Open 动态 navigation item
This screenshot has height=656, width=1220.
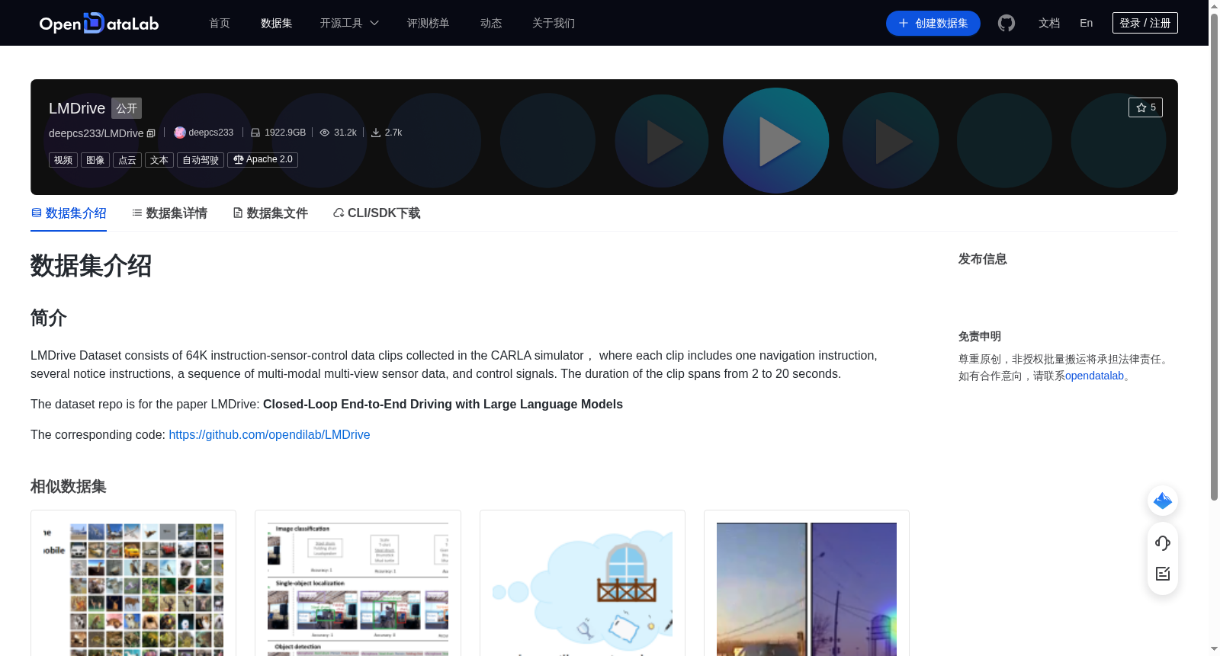[x=491, y=23]
